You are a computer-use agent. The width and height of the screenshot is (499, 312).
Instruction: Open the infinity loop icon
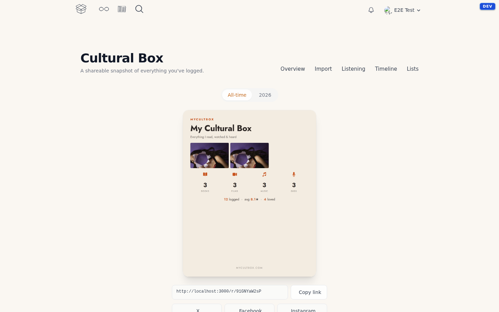[x=104, y=9]
